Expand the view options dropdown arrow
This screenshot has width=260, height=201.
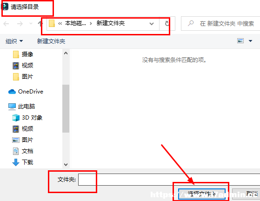click(x=250, y=41)
